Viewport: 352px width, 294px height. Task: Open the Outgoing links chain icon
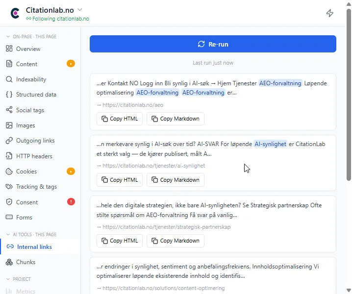(9, 141)
